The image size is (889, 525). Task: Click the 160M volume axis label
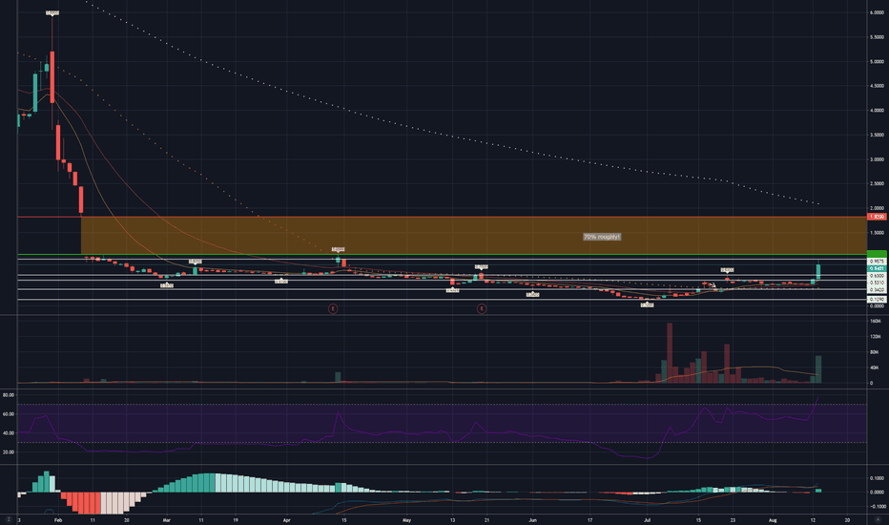pyautogui.click(x=876, y=322)
